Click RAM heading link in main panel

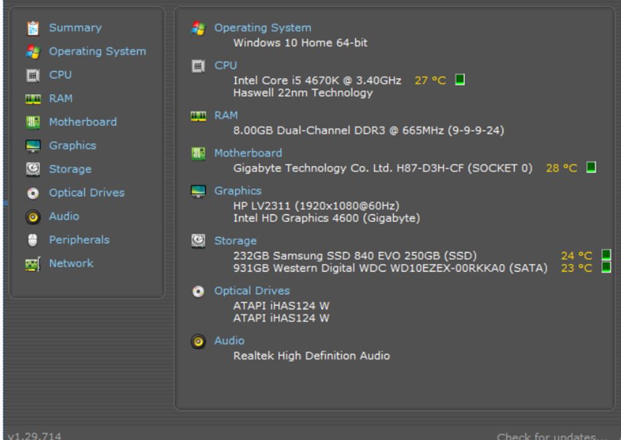(x=225, y=115)
